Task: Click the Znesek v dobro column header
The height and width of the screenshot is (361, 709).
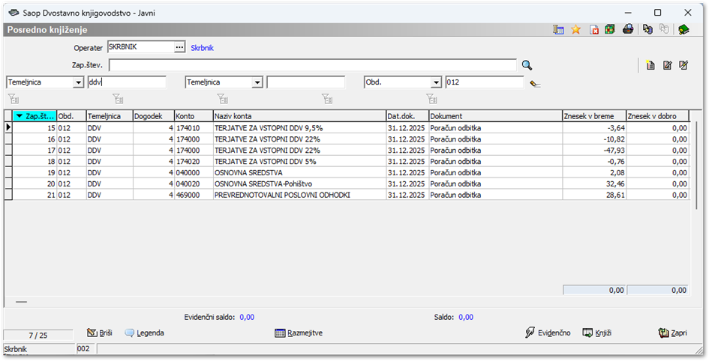Action: pos(657,116)
